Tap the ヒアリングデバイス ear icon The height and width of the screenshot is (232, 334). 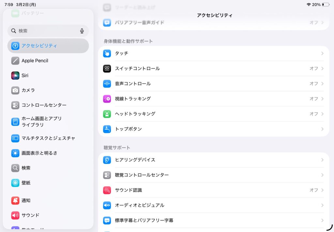[x=107, y=160]
